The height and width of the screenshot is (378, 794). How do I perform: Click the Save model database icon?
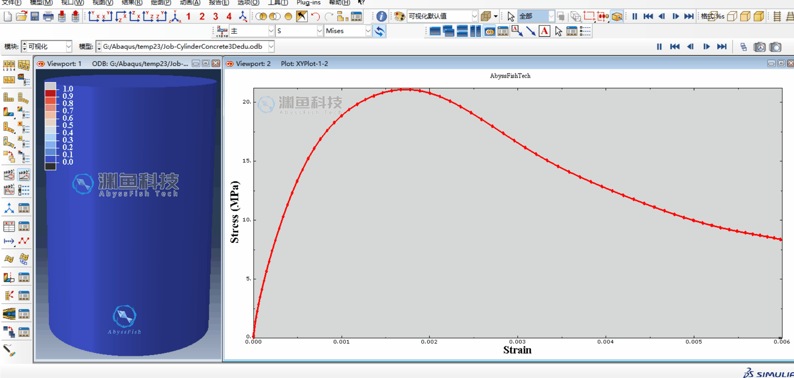point(35,17)
